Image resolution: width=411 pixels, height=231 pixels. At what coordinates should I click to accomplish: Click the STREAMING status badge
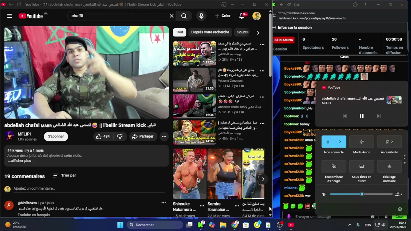284,40
